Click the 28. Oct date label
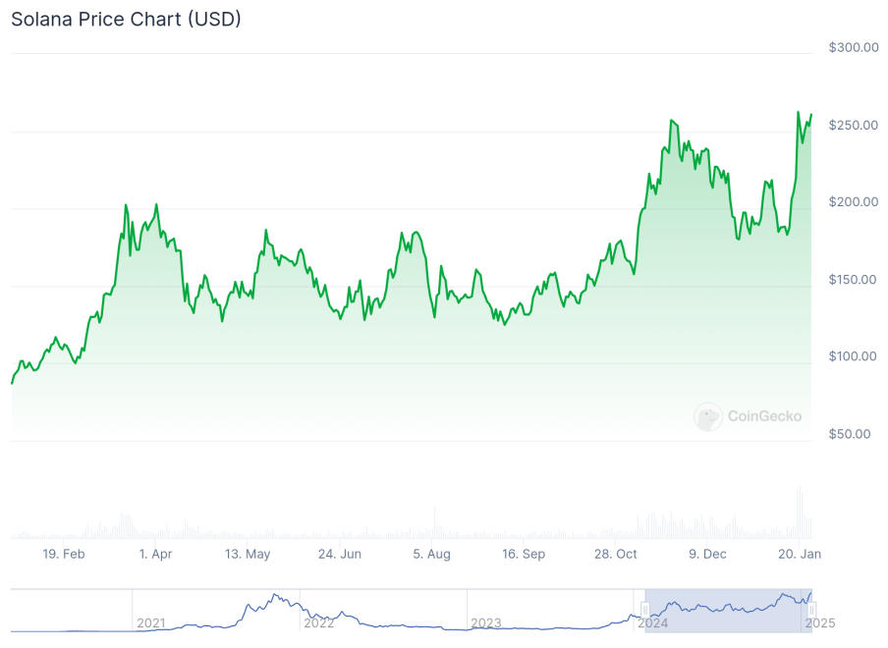Image resolution: width=888 pixels, height=648 pixels. pos(615,554)
